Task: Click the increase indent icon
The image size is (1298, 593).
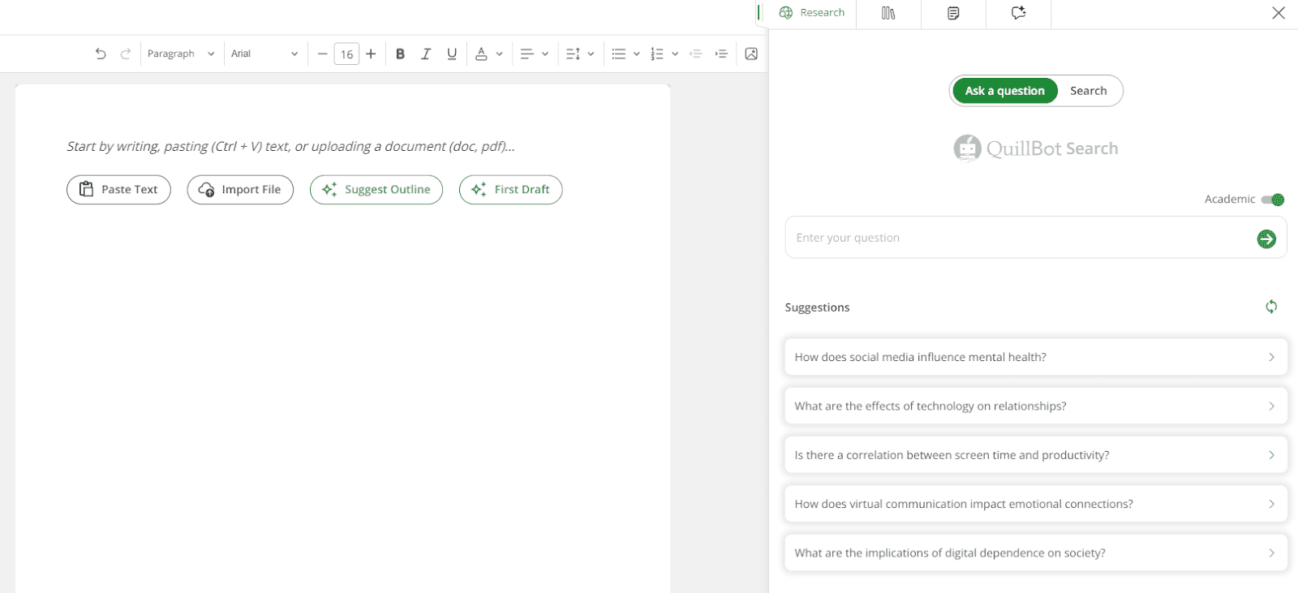Action: click(x=721, y=54)
